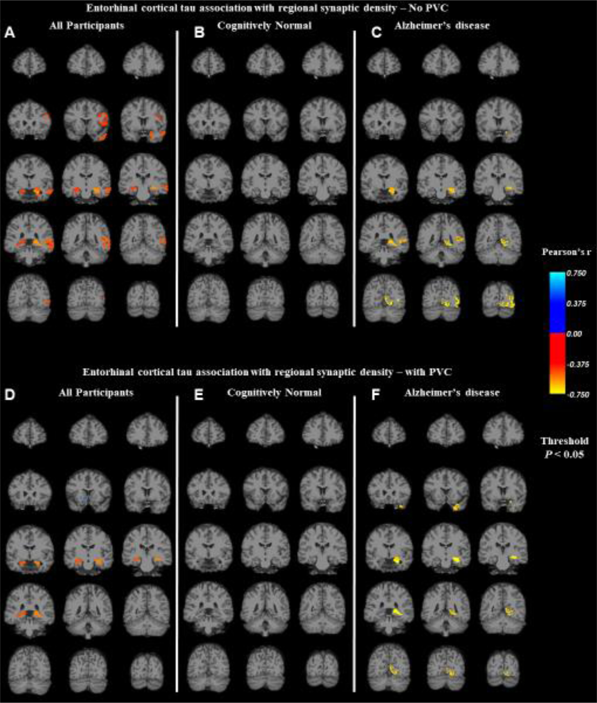Click 'Alzheimer's disease' heading in panel F
This screenshot has height=703, width=597.
click(452, 393)
